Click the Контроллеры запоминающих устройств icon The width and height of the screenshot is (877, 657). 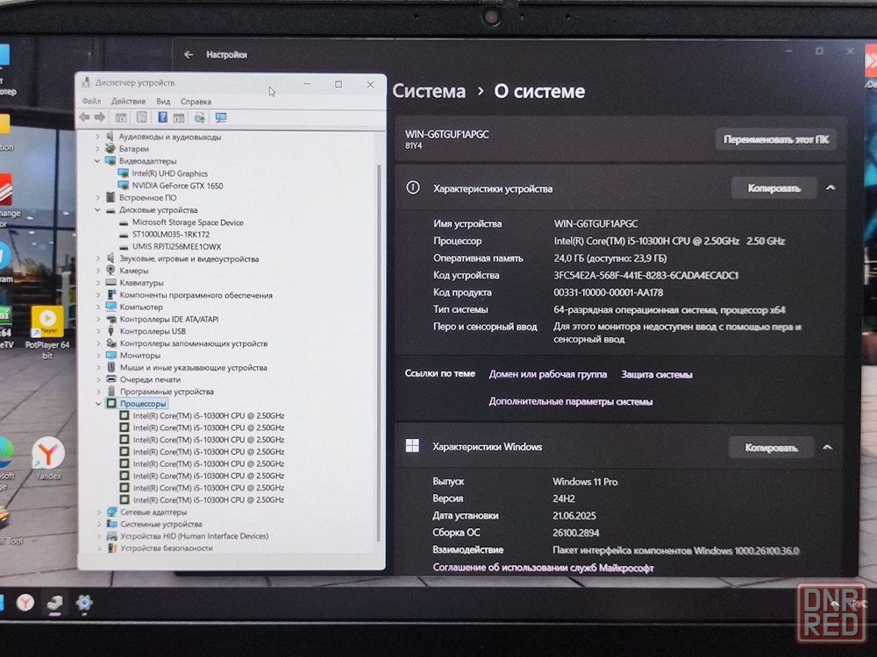click(111, 343)
